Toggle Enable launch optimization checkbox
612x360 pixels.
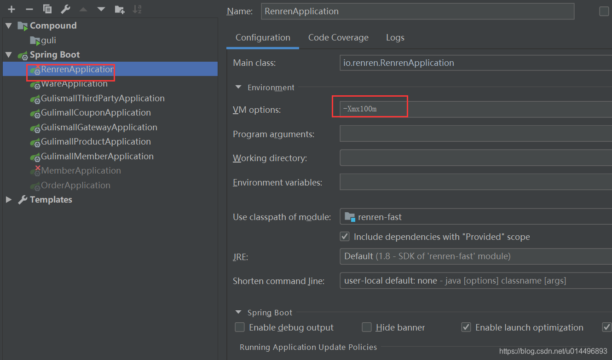[466, 327]
